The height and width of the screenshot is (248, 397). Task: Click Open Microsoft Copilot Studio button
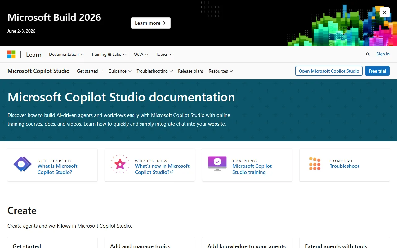click(x=329, y=71)
